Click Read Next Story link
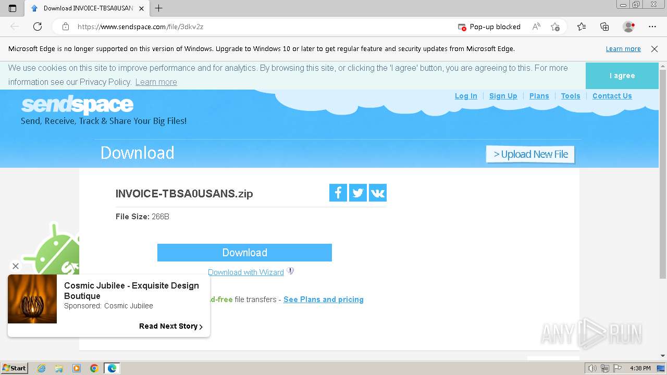This screenshot has width=667, height=375. pos(171,326)
